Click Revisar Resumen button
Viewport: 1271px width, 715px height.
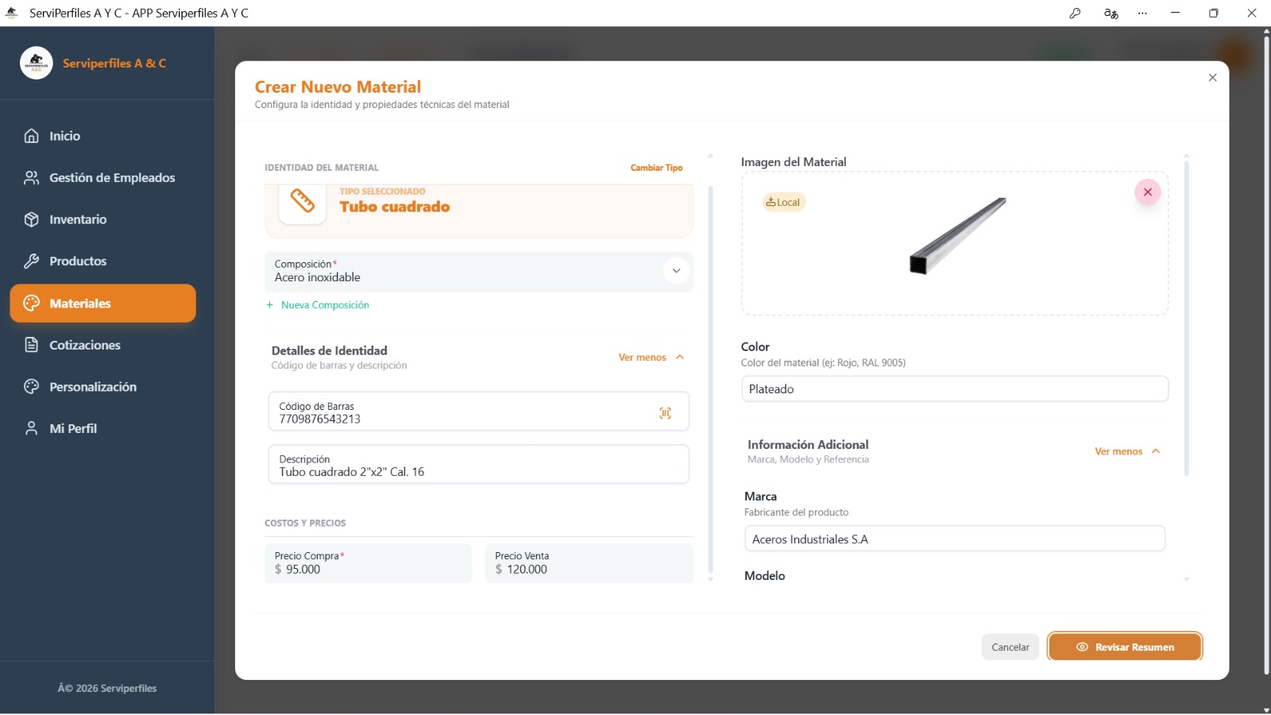tap(1125, 647)
